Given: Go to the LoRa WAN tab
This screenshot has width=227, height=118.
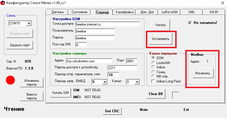Looking at the screenshot, I should (x=169, y=12).
